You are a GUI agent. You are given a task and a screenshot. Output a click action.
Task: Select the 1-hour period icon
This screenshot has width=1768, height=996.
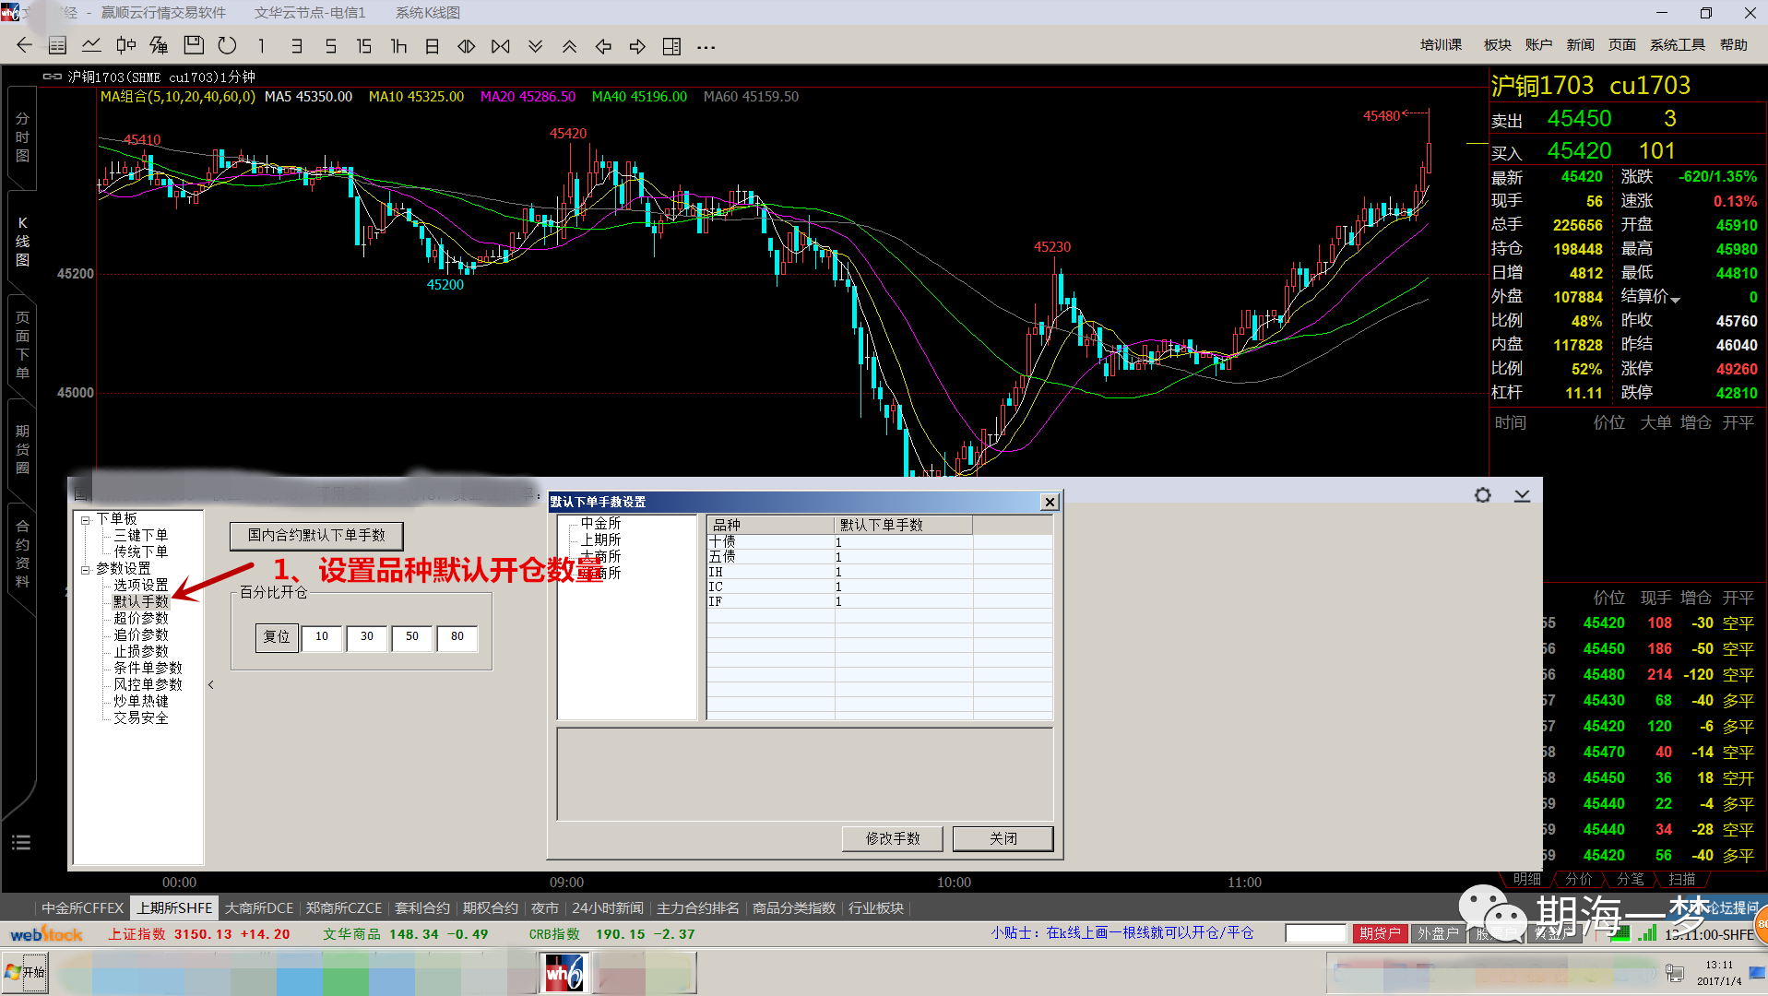398,46
